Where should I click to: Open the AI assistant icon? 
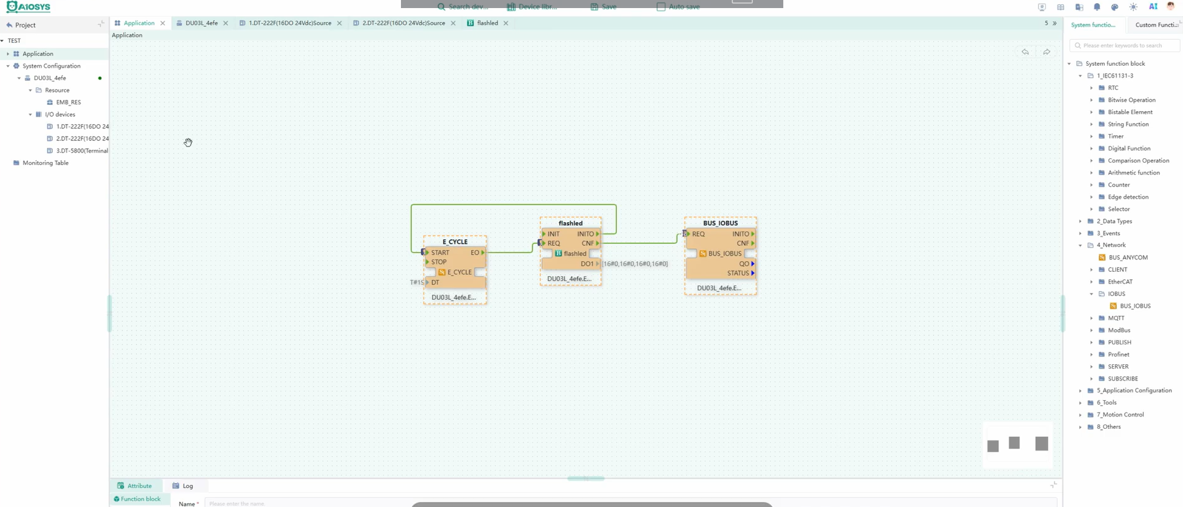(1153, 7)
